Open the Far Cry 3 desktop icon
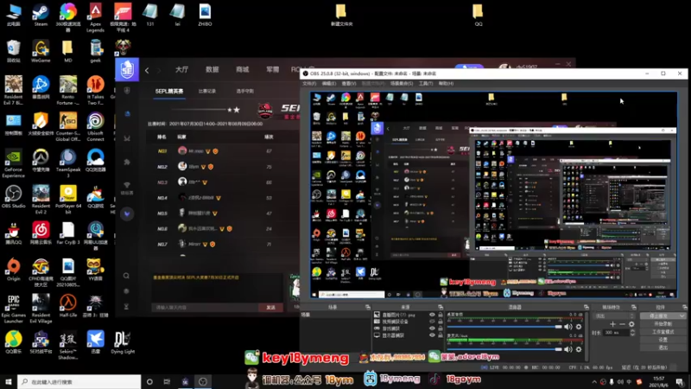Screen dimensions: 691x389 pos(68,233)
